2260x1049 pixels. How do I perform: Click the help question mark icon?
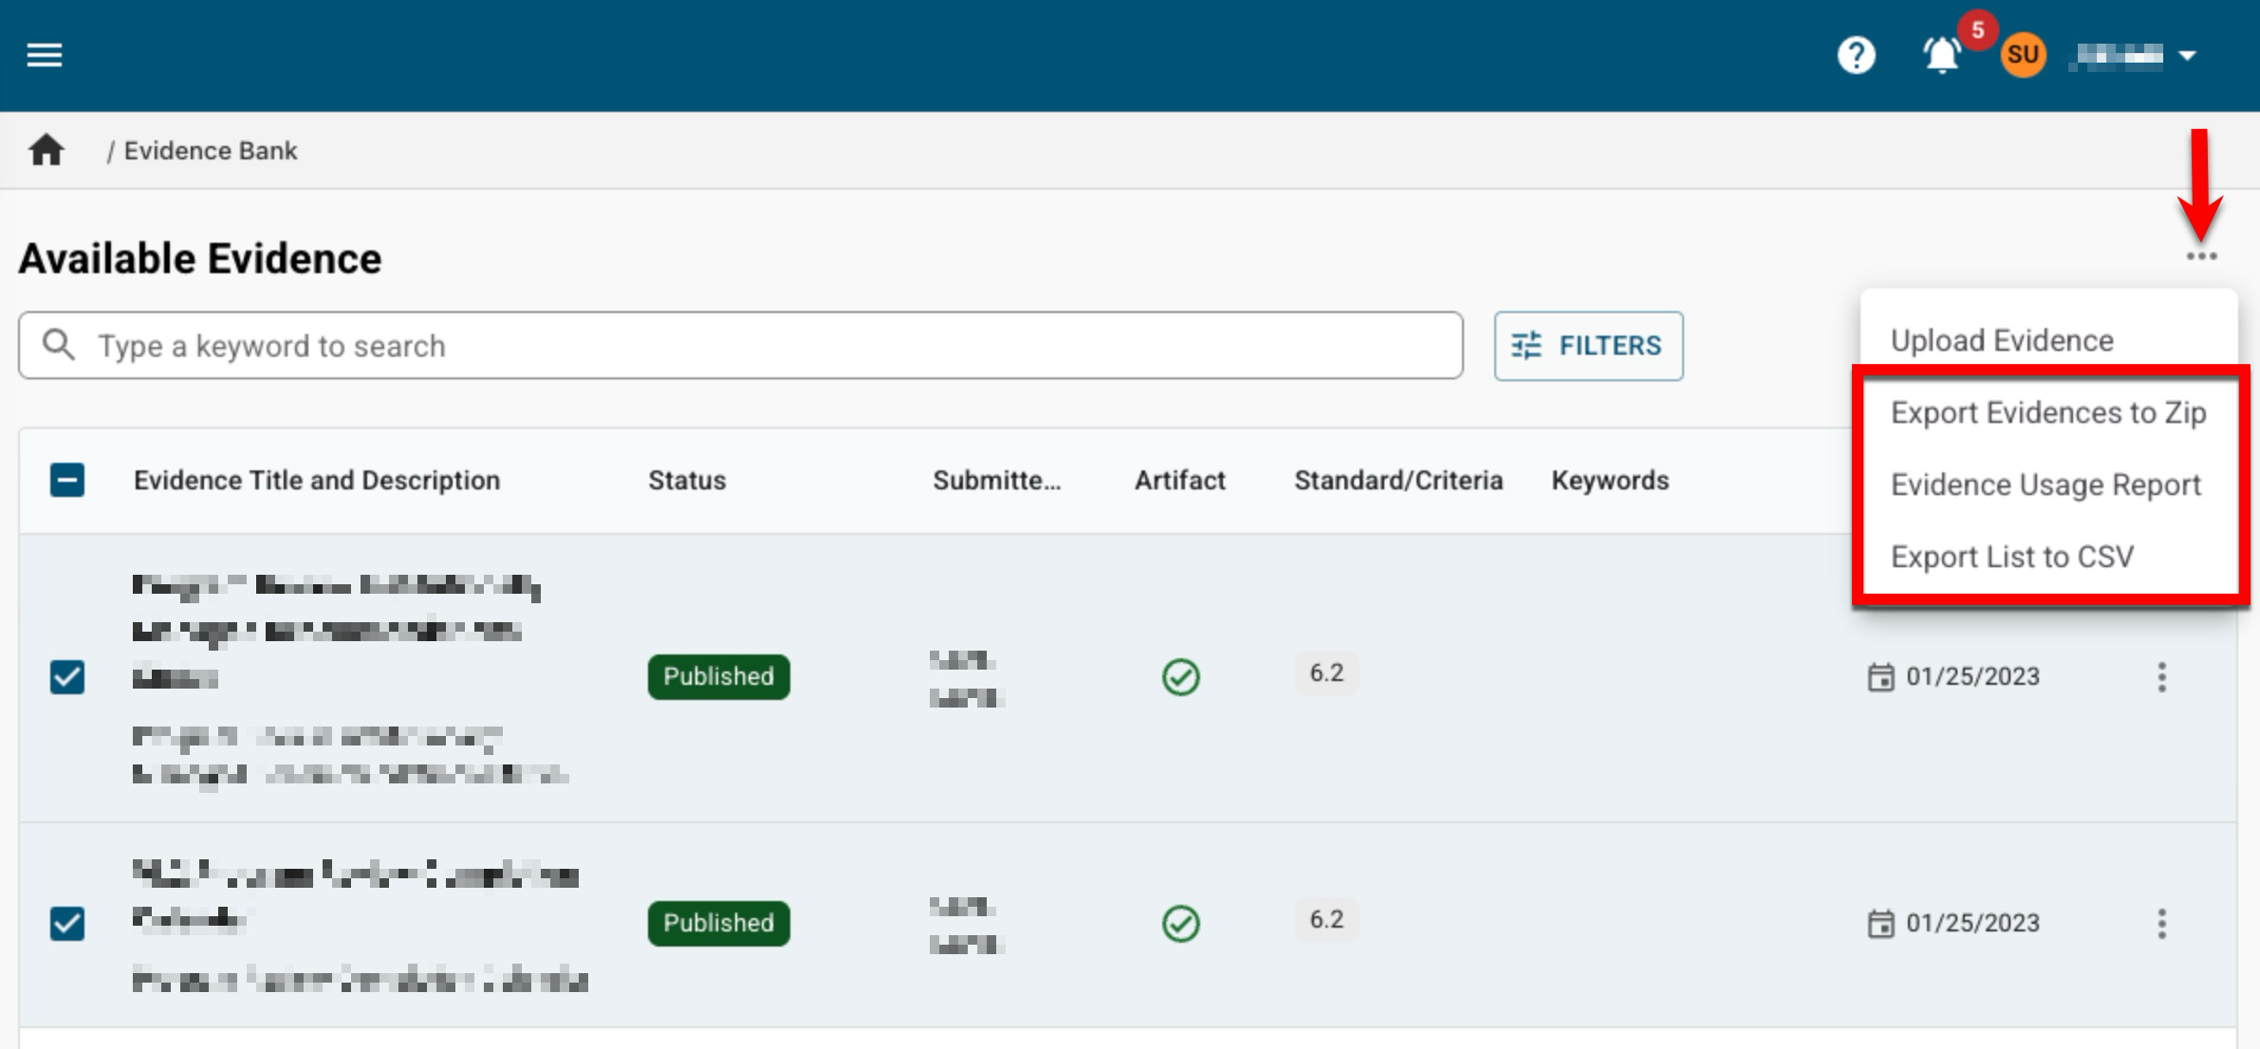tap(1855, 55)
